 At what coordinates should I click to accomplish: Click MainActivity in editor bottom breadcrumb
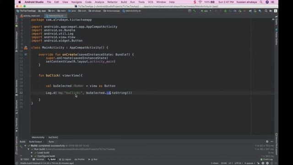(x=38, y=137)
